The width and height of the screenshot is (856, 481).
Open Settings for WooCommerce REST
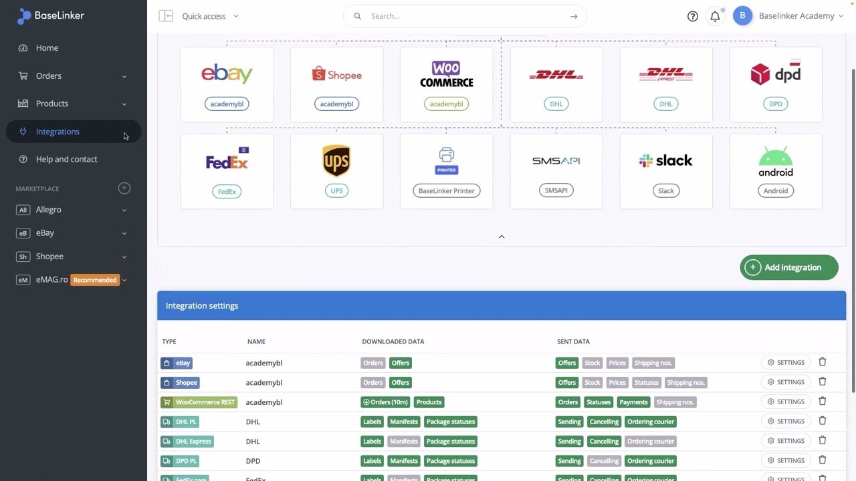(786, 402)
